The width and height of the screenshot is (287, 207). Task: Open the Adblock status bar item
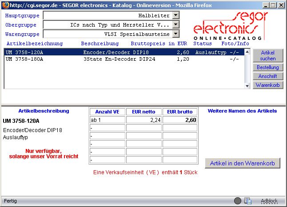click(x=269, y=201)
